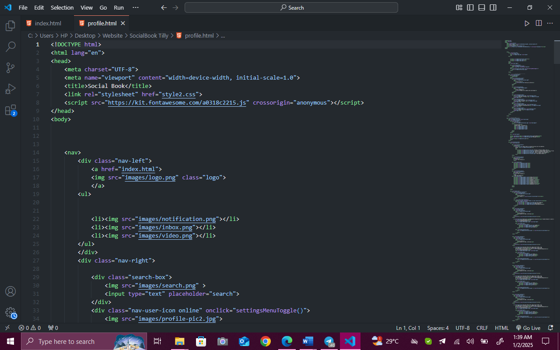Open the notifications bell in status bar
The width and height of the screenshot is (560, 350).
[551, 328]
